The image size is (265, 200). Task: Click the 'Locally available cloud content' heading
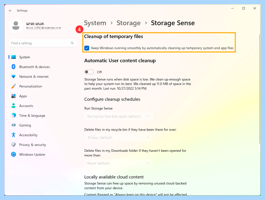click(x=114, y=177)
